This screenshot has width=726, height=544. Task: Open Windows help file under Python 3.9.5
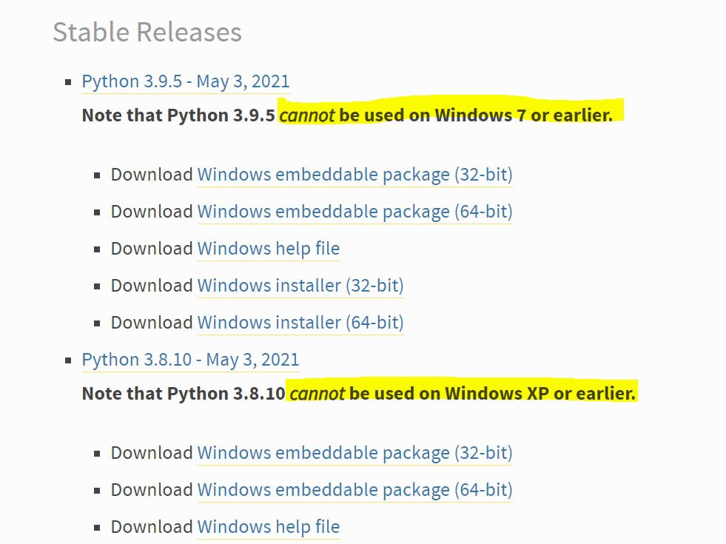tap(268, 249)
